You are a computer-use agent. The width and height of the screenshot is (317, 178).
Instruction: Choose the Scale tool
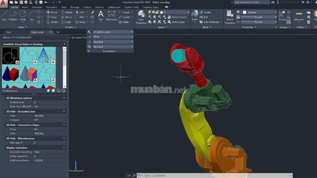click(66, 22)
